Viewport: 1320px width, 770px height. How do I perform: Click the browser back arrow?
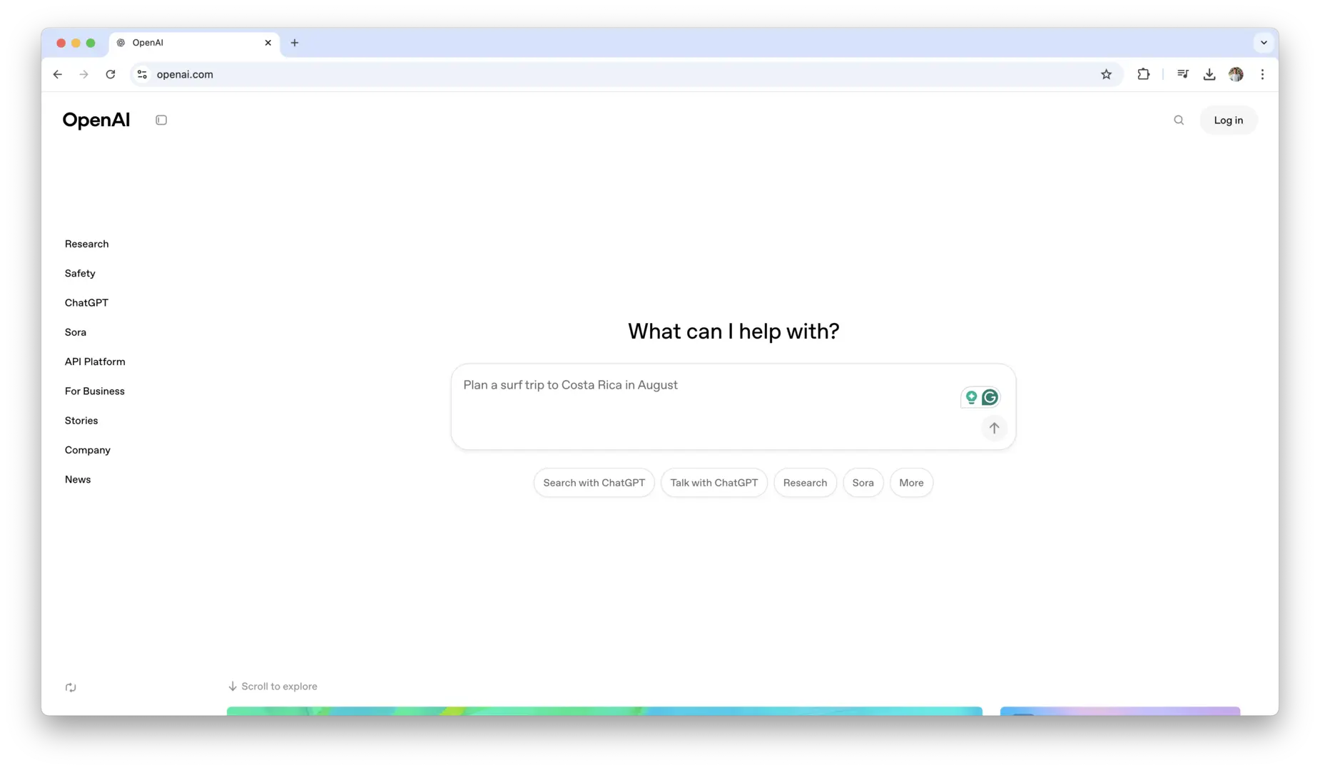58,74
